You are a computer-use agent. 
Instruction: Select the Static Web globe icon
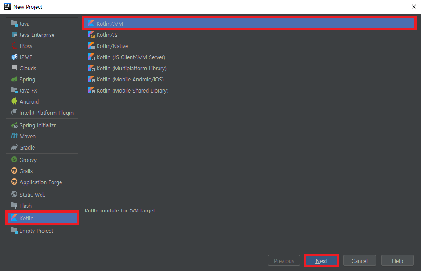pyautogui.click(x=14, y=194)
